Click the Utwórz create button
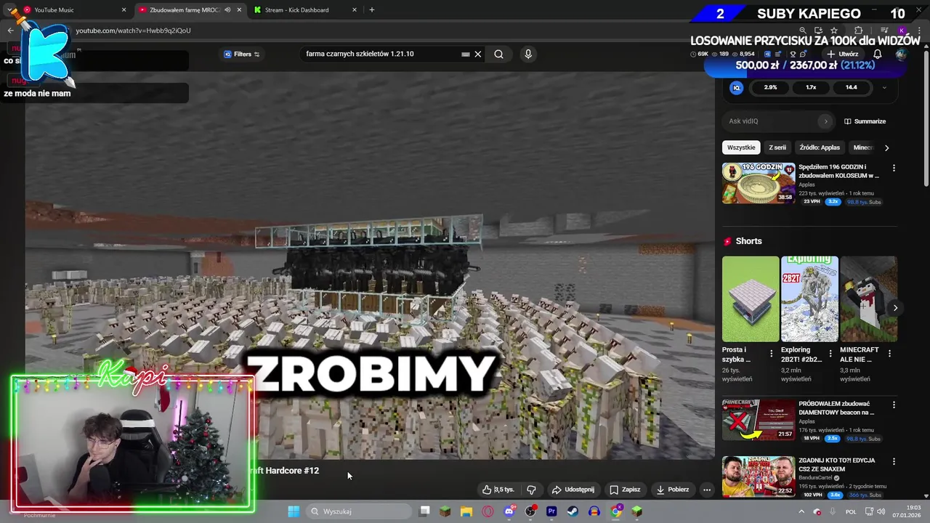Screen dimensions: 930x523 point(843,54)
